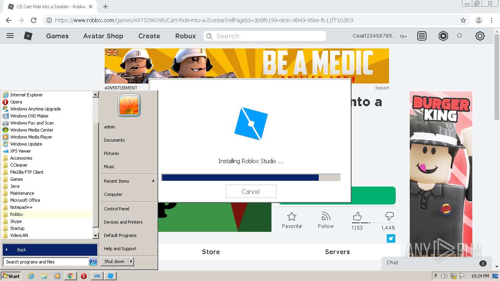Open Windows Explorer folder on taskbar
Viewport: 500px width, 281px height.
tap(44, 276)
